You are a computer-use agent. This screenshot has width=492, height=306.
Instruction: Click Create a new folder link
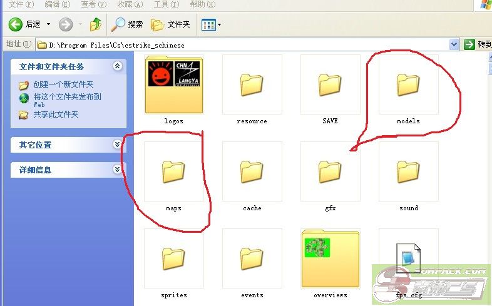tap(63, 84)
